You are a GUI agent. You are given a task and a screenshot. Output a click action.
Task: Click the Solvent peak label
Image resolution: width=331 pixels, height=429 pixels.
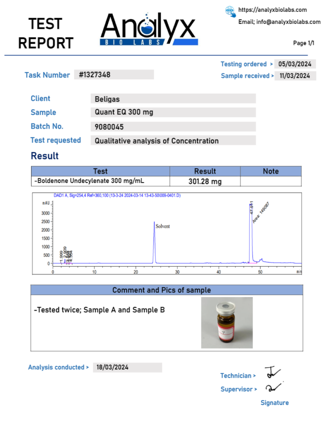pyautogui.click(x=162, y=226)
